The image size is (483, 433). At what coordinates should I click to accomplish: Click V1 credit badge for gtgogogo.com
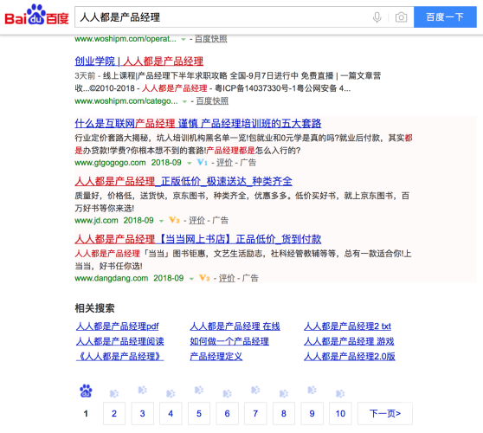point(202,163)
